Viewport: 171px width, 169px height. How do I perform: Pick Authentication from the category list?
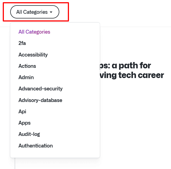(x=36, y=146)
